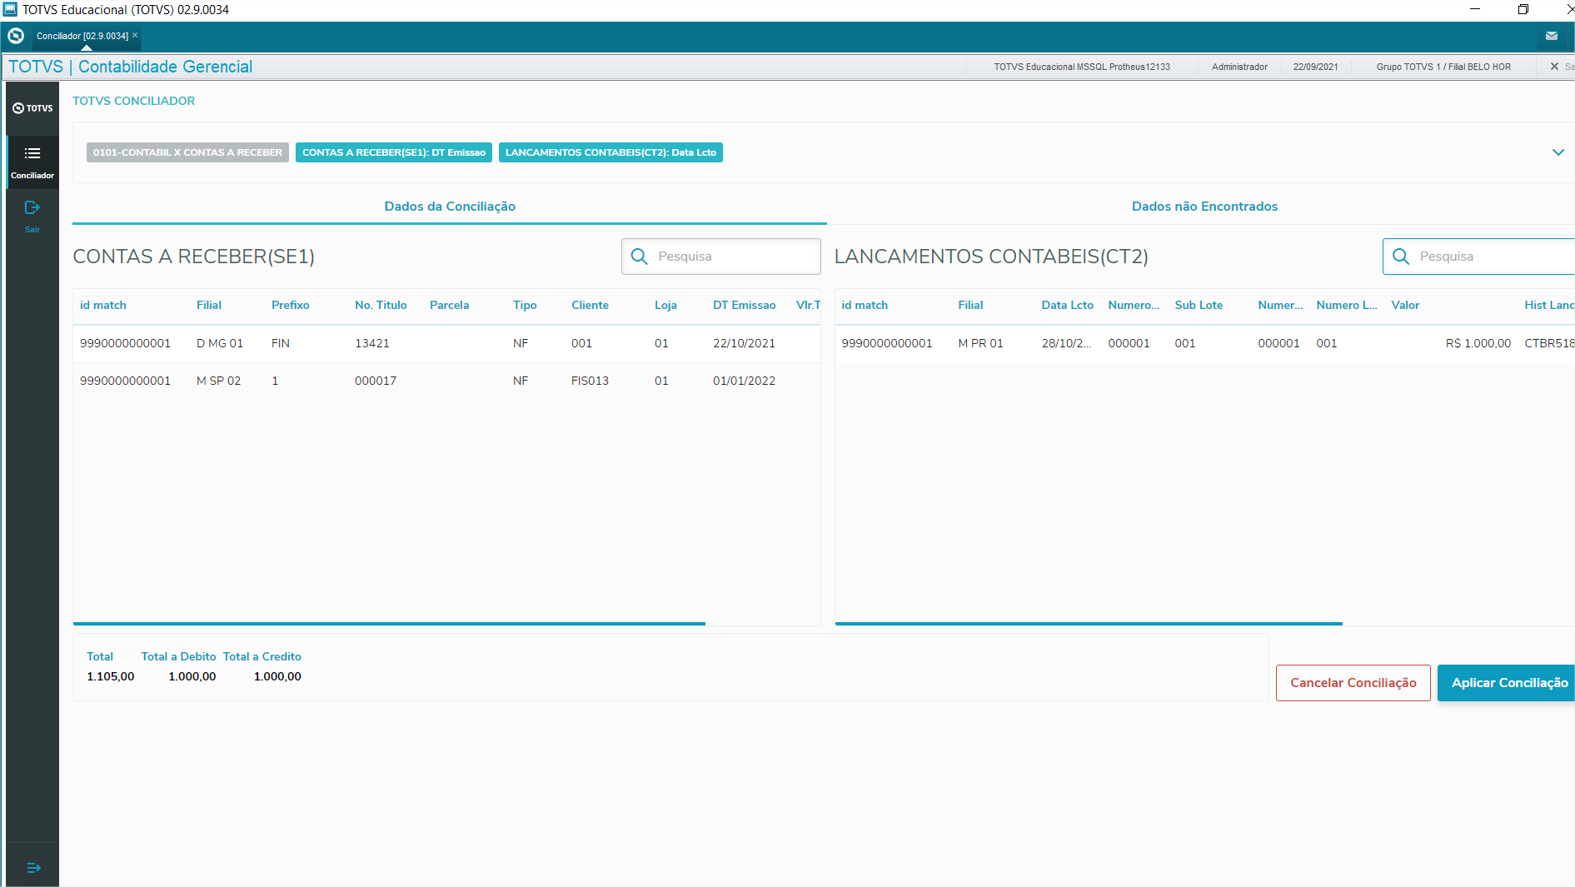
Task: Expand the sidebar with the bottom arrow
Action: point(33,868)
